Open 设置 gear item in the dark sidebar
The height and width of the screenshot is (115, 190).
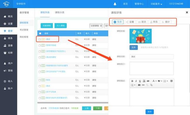(8, 24)
